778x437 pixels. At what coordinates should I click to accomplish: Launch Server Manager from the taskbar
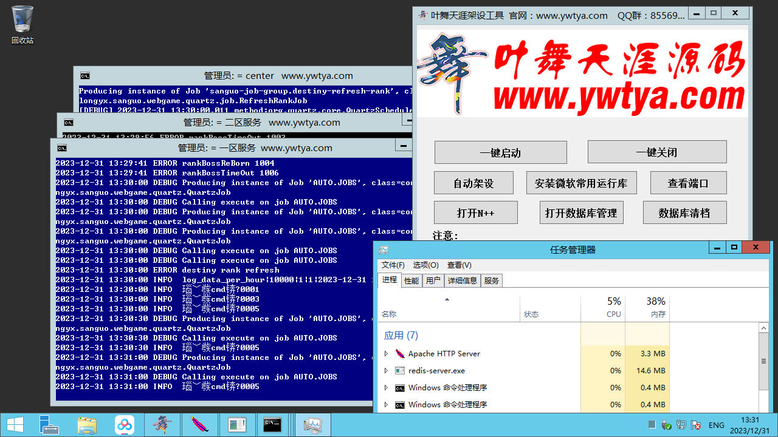[49, 425]
